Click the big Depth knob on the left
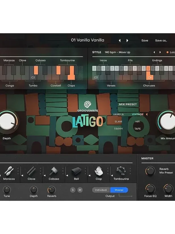The image size is (175, 234). 7,122
